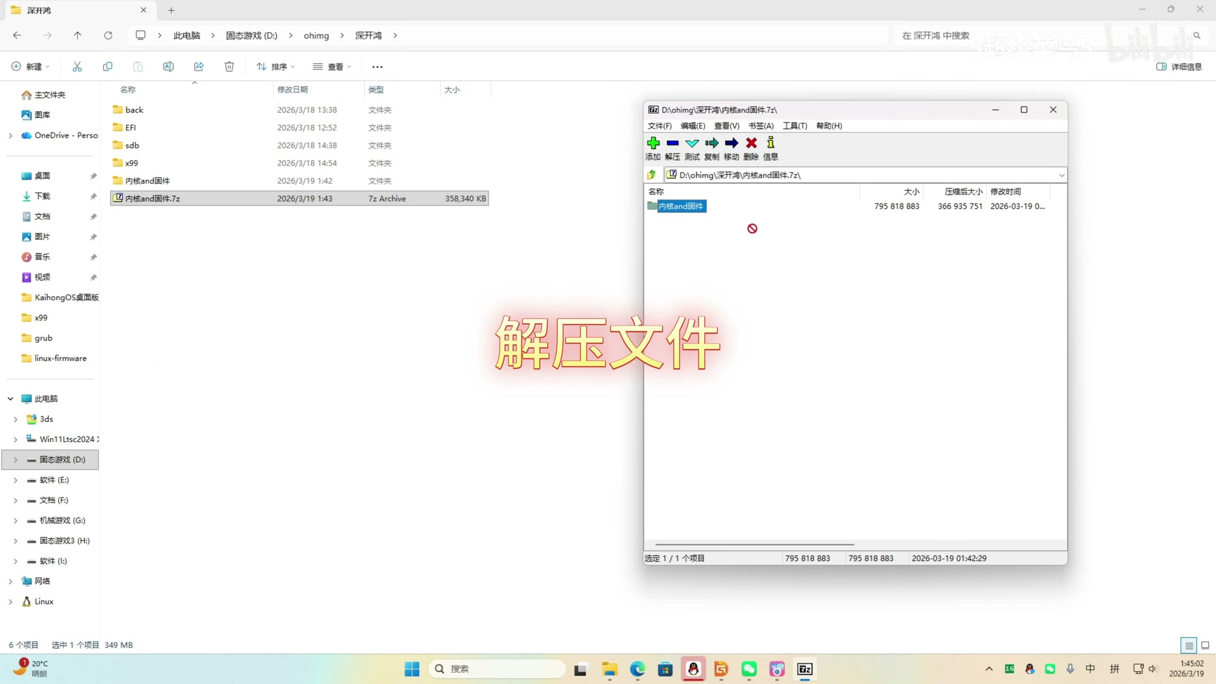Open the 工具(T) menu in 7-Zip
The image size is (1216, 684).
click(794, 126)
